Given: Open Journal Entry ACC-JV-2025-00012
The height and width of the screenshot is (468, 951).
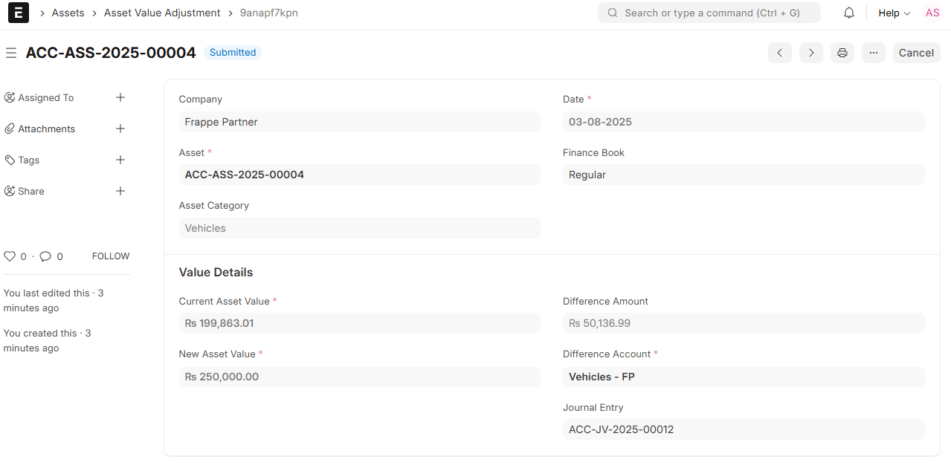Looking at the screenshot, I should pos(744,429).
